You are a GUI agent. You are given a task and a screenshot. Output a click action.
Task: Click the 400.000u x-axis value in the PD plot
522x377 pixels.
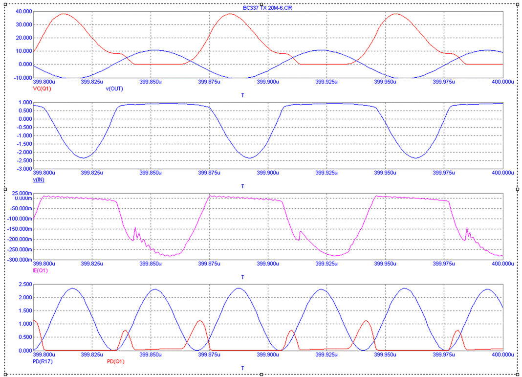click(502, 355)
